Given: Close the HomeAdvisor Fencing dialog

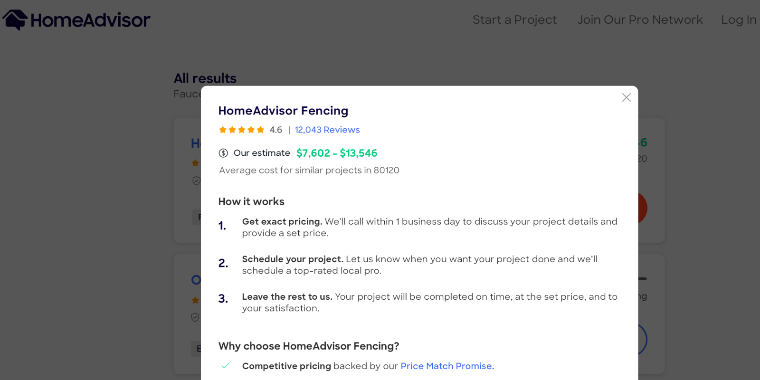Looking at the screenshot, I should pyautogui.click(x=626, y=97).
